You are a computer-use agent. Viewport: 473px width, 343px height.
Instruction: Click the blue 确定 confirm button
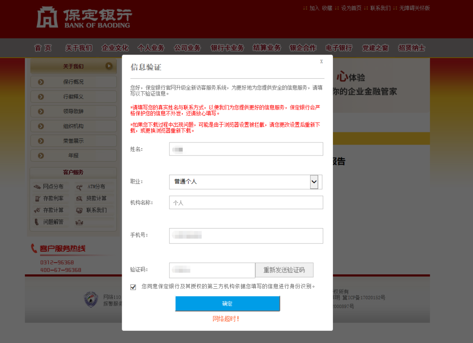228,304
